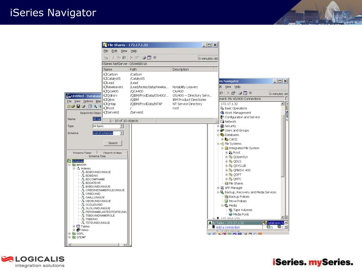Click schema tree horizontal scrollbar right arrow
The height and width of the screenshot is (271, 362).
click(x=125, y=245)
